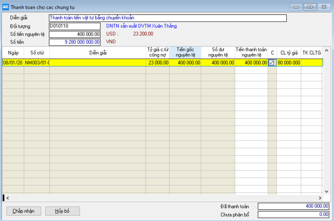Screen dimensions: 334x221
Task: Maximize the Thanh toan cho cac chung tu window
Action: tap(310, 7)
